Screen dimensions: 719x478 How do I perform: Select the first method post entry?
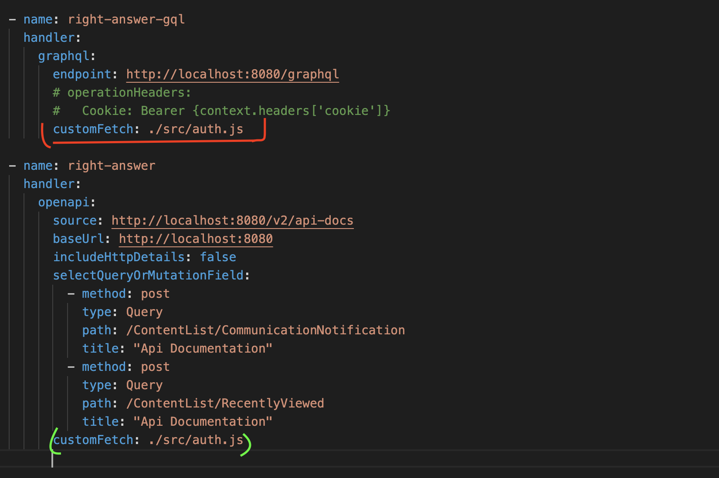(125, 293)
